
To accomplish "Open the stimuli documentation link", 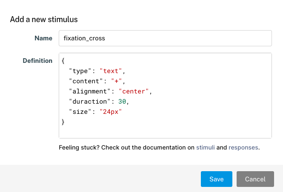I will coord(206,147).
